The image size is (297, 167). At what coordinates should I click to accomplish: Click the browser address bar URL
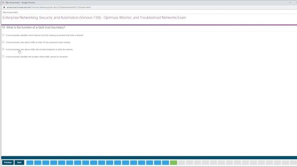click(49, 7)
